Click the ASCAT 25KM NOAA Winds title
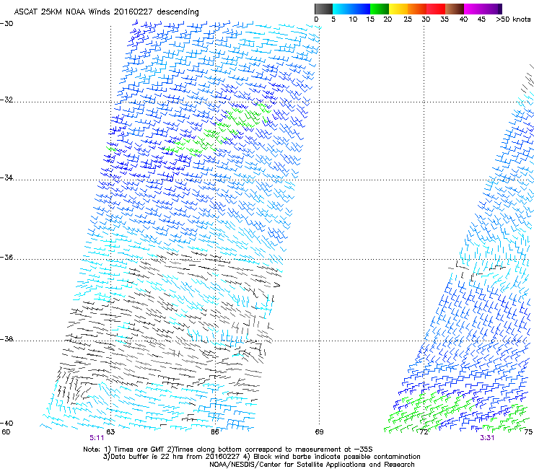534x469 pixels. pos(106,12)
